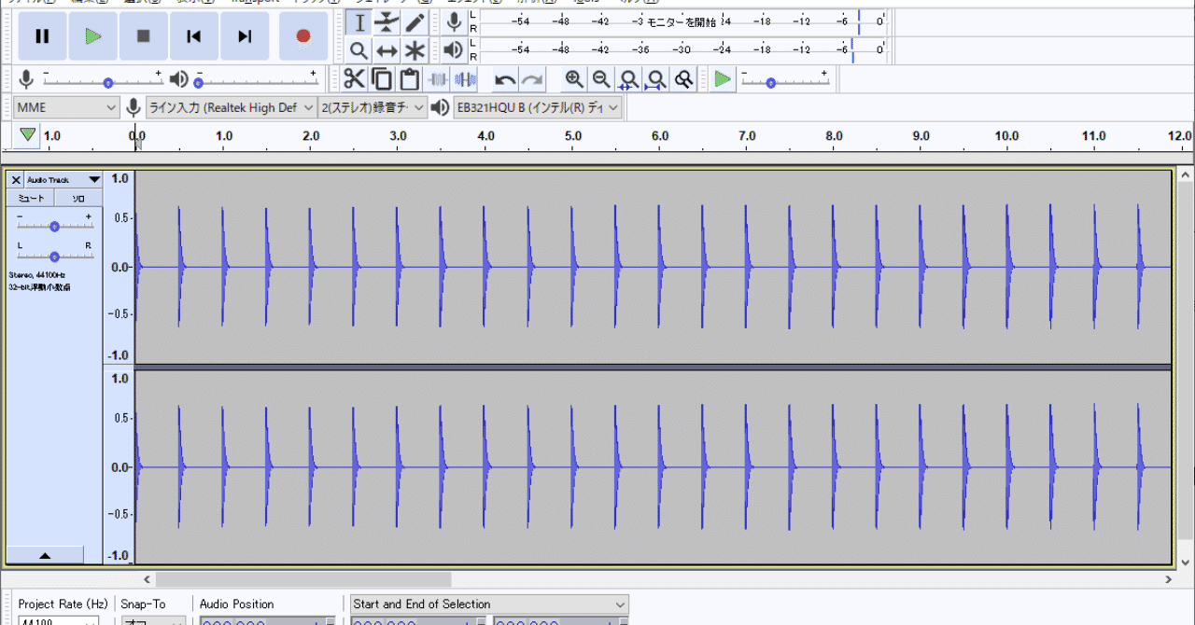
Task: Mute the audio track with ミュート
Action: (x=31, y=199)
